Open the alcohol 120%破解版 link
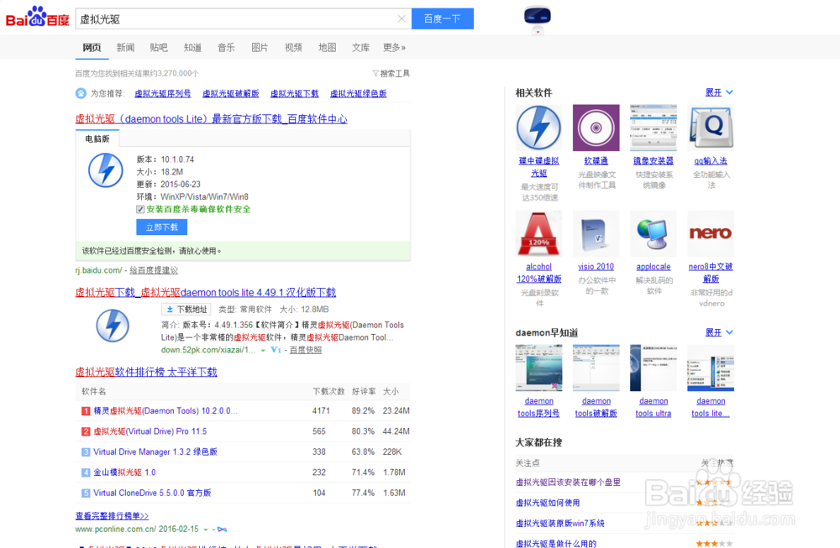The width and height of the screenshot is (840, 548). pyautogui.click(x=539, y=273)
